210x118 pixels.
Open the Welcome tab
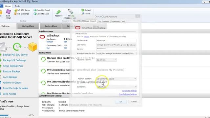pos(8,26)
